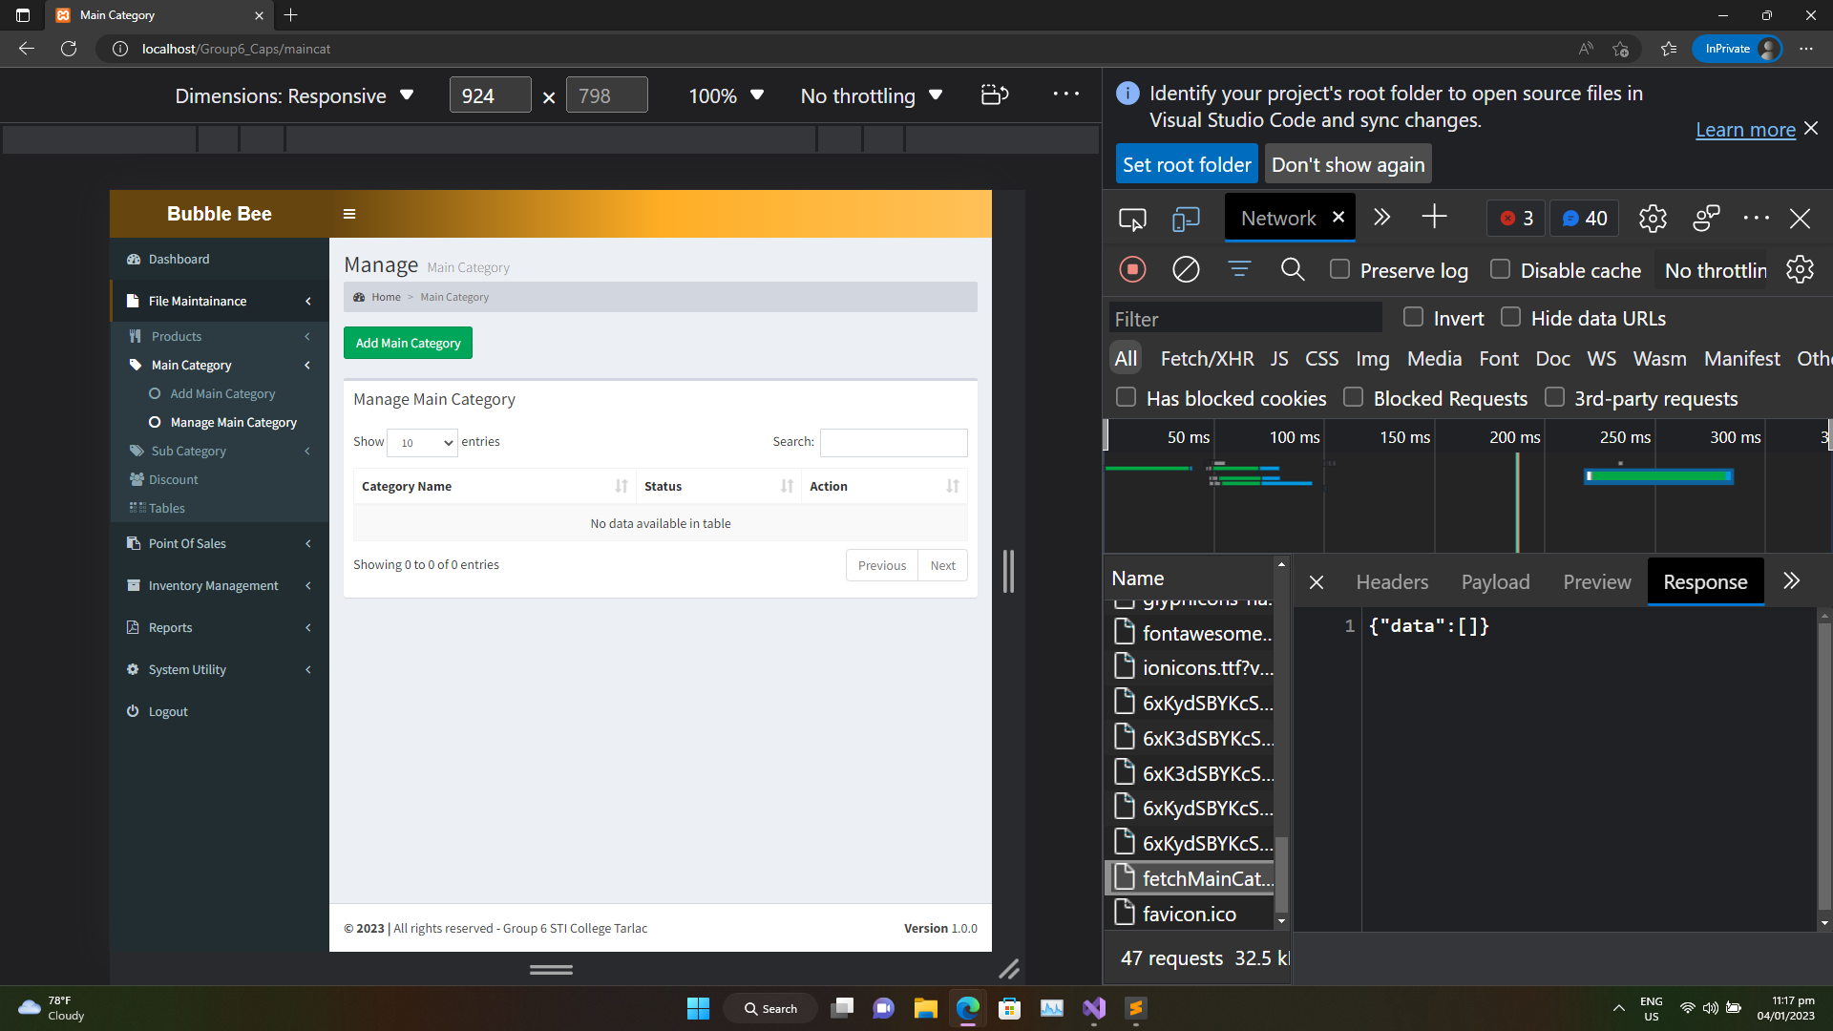Toggle Disable cache checkbox in DevTools
Viewport: 1833px width, 1031px height.
[1500, 269]
